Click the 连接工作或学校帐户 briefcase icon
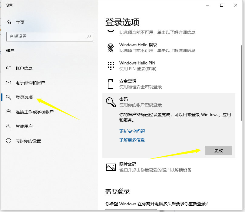The width and height of the screenshot is (245, 212). 8,111
